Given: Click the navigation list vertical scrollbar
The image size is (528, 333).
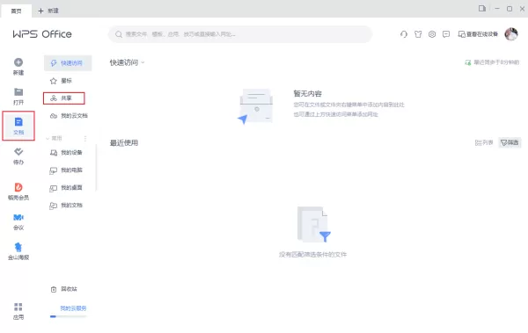Looking at the screenshot, I should [x=96, y=168].
